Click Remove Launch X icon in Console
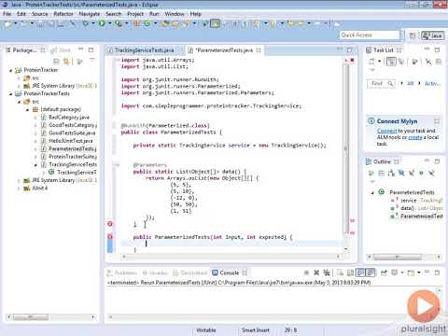Screen dimensions: 448x336 pyautogui.click(x=316, y=273)
